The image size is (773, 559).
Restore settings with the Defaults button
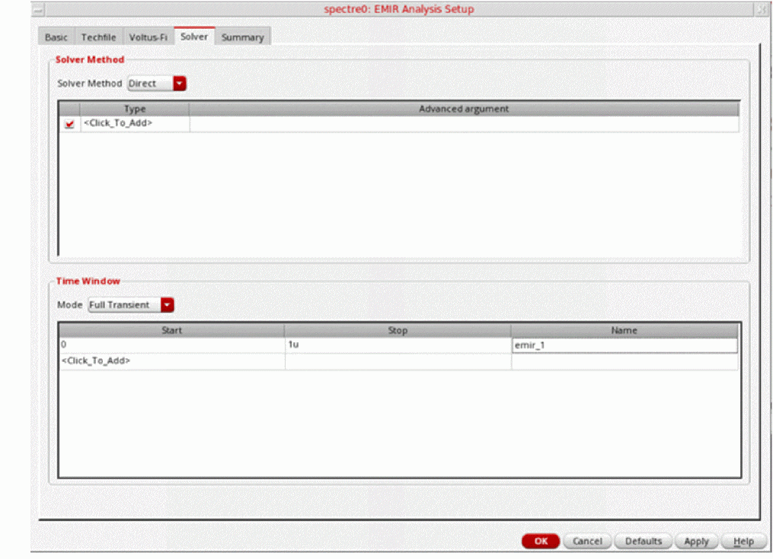(x=643, y=541)
